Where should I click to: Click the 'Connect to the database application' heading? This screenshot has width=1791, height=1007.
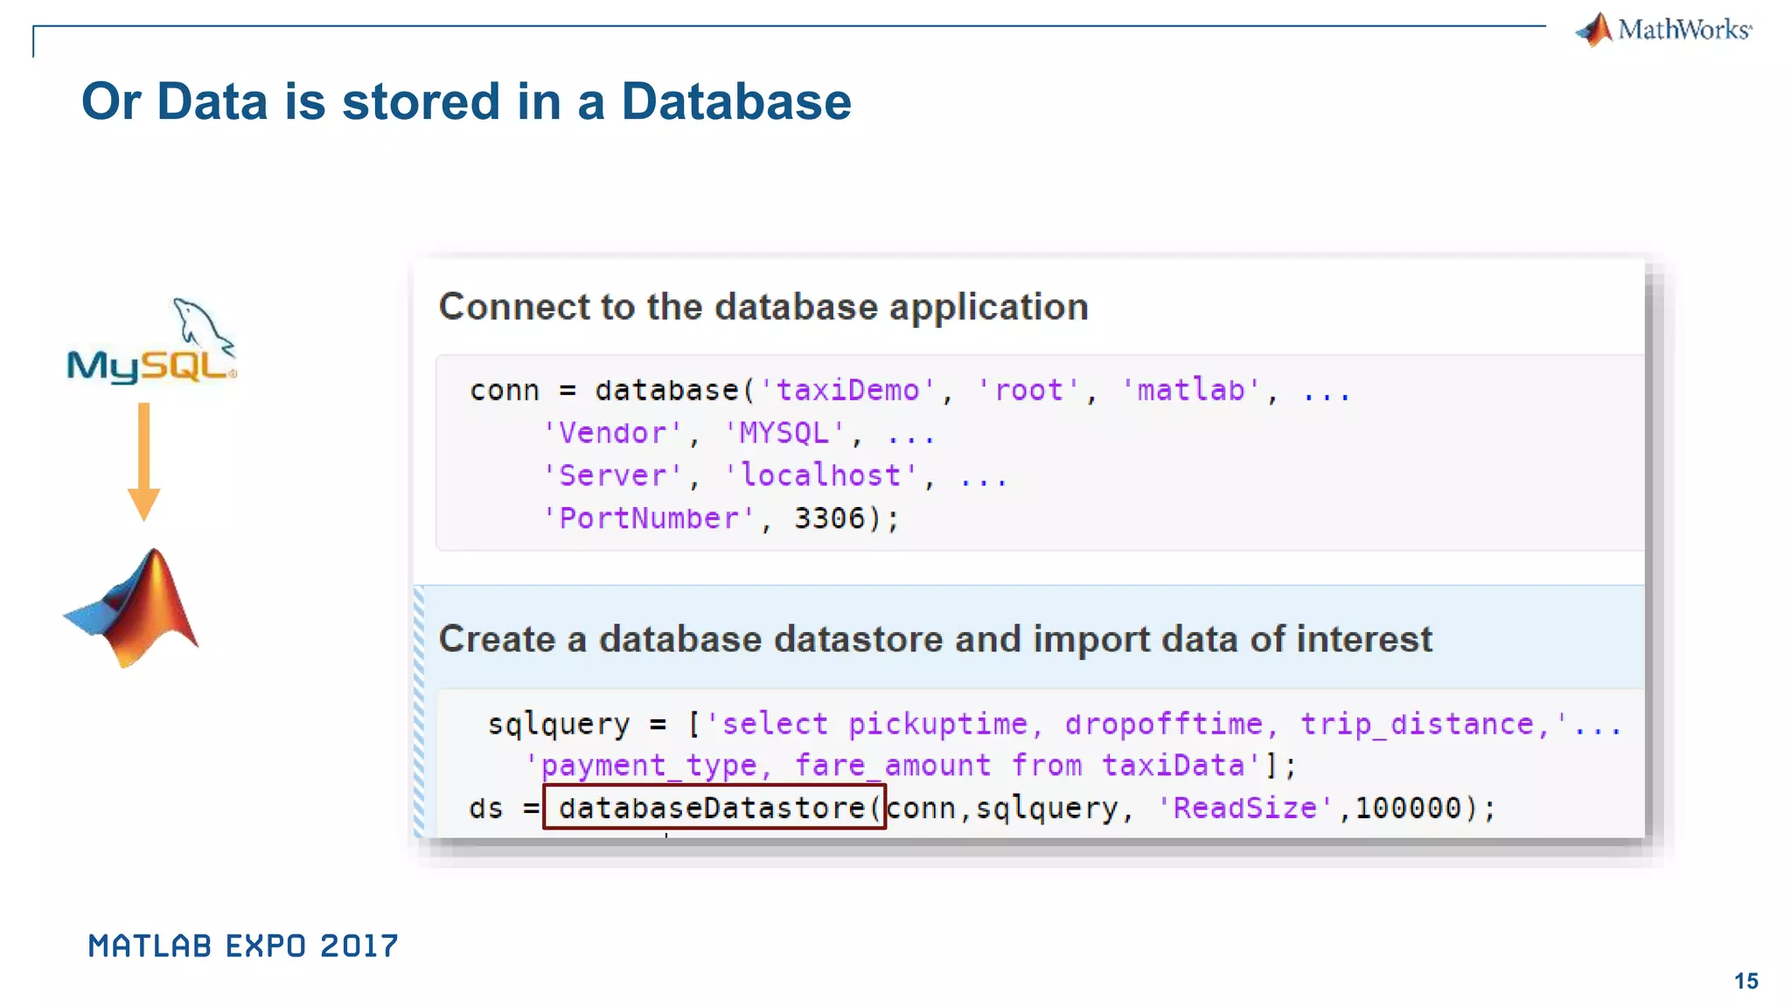point(763,307)
